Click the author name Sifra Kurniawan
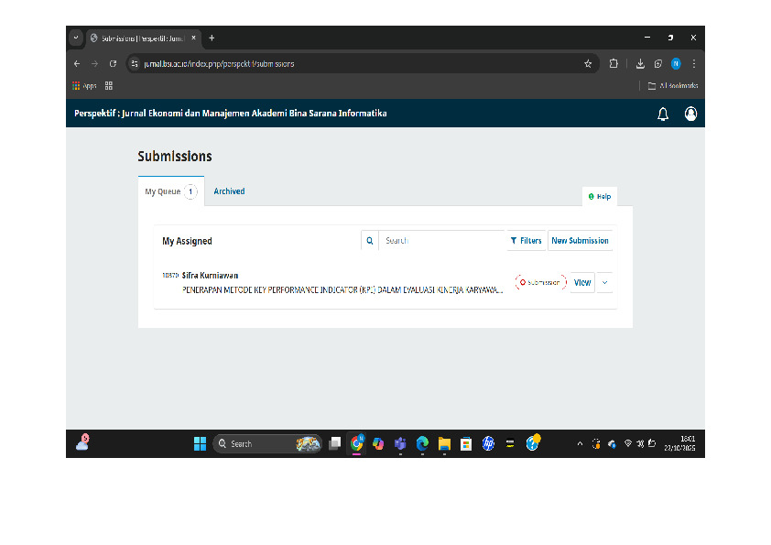This screenshot has width=771, height=545. 210,276
